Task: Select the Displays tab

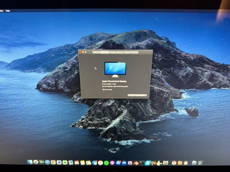Action: (x=105, y=52)
